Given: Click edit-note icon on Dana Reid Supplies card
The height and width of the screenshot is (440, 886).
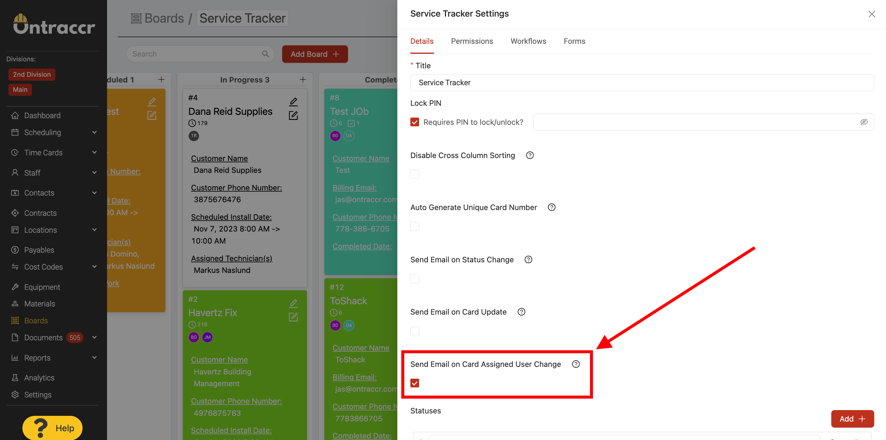Looking at the screenshot, I should (293, 115).
